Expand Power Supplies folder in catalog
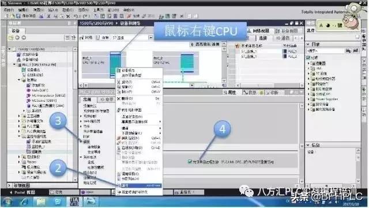This screenshot has height=208, width=369. click(x=308, y=99)
